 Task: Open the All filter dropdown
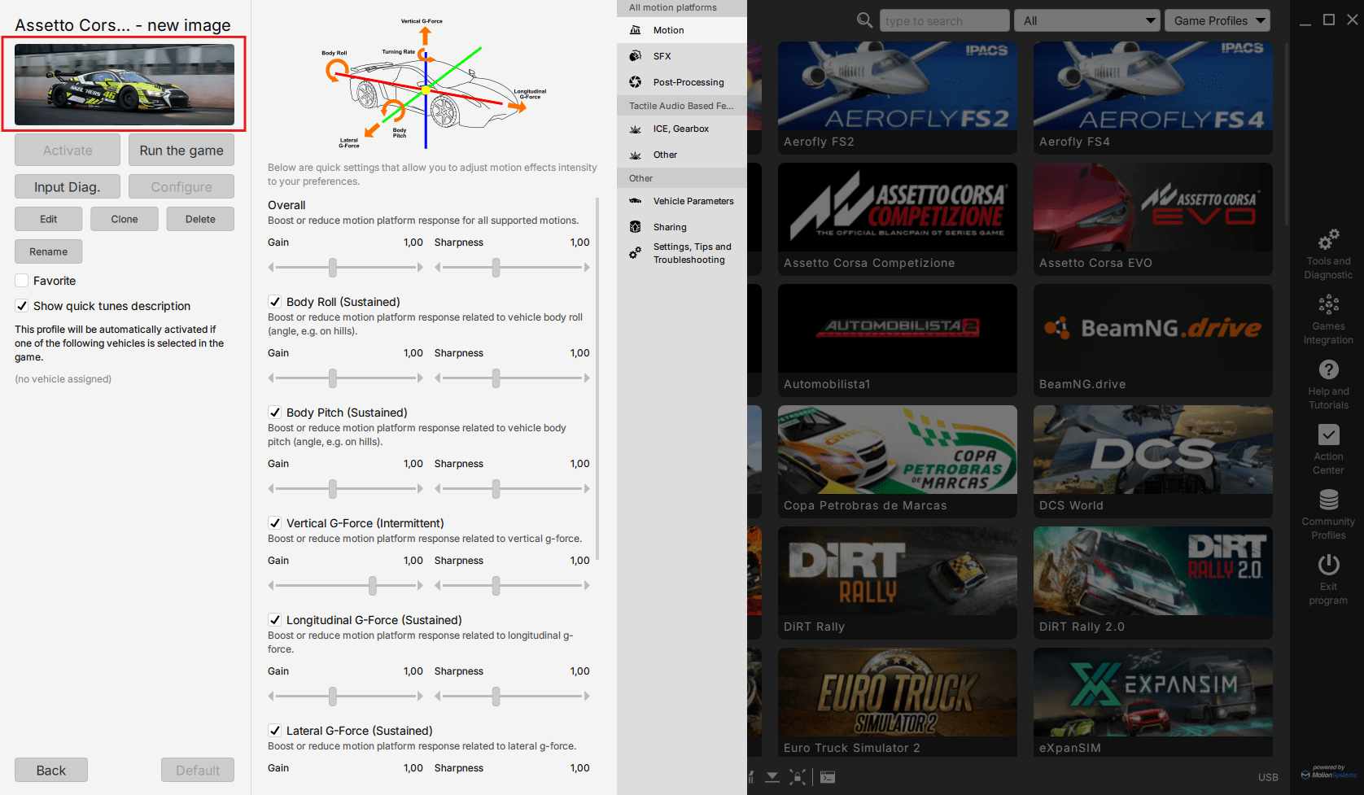coord(1086,20)
